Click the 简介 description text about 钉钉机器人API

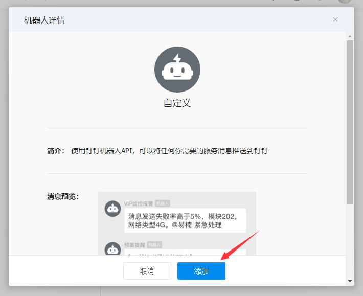(x=169, y=151)
